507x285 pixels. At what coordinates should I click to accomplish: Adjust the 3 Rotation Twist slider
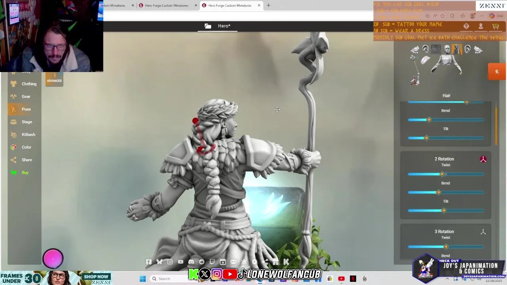click(x=446, y=247)
